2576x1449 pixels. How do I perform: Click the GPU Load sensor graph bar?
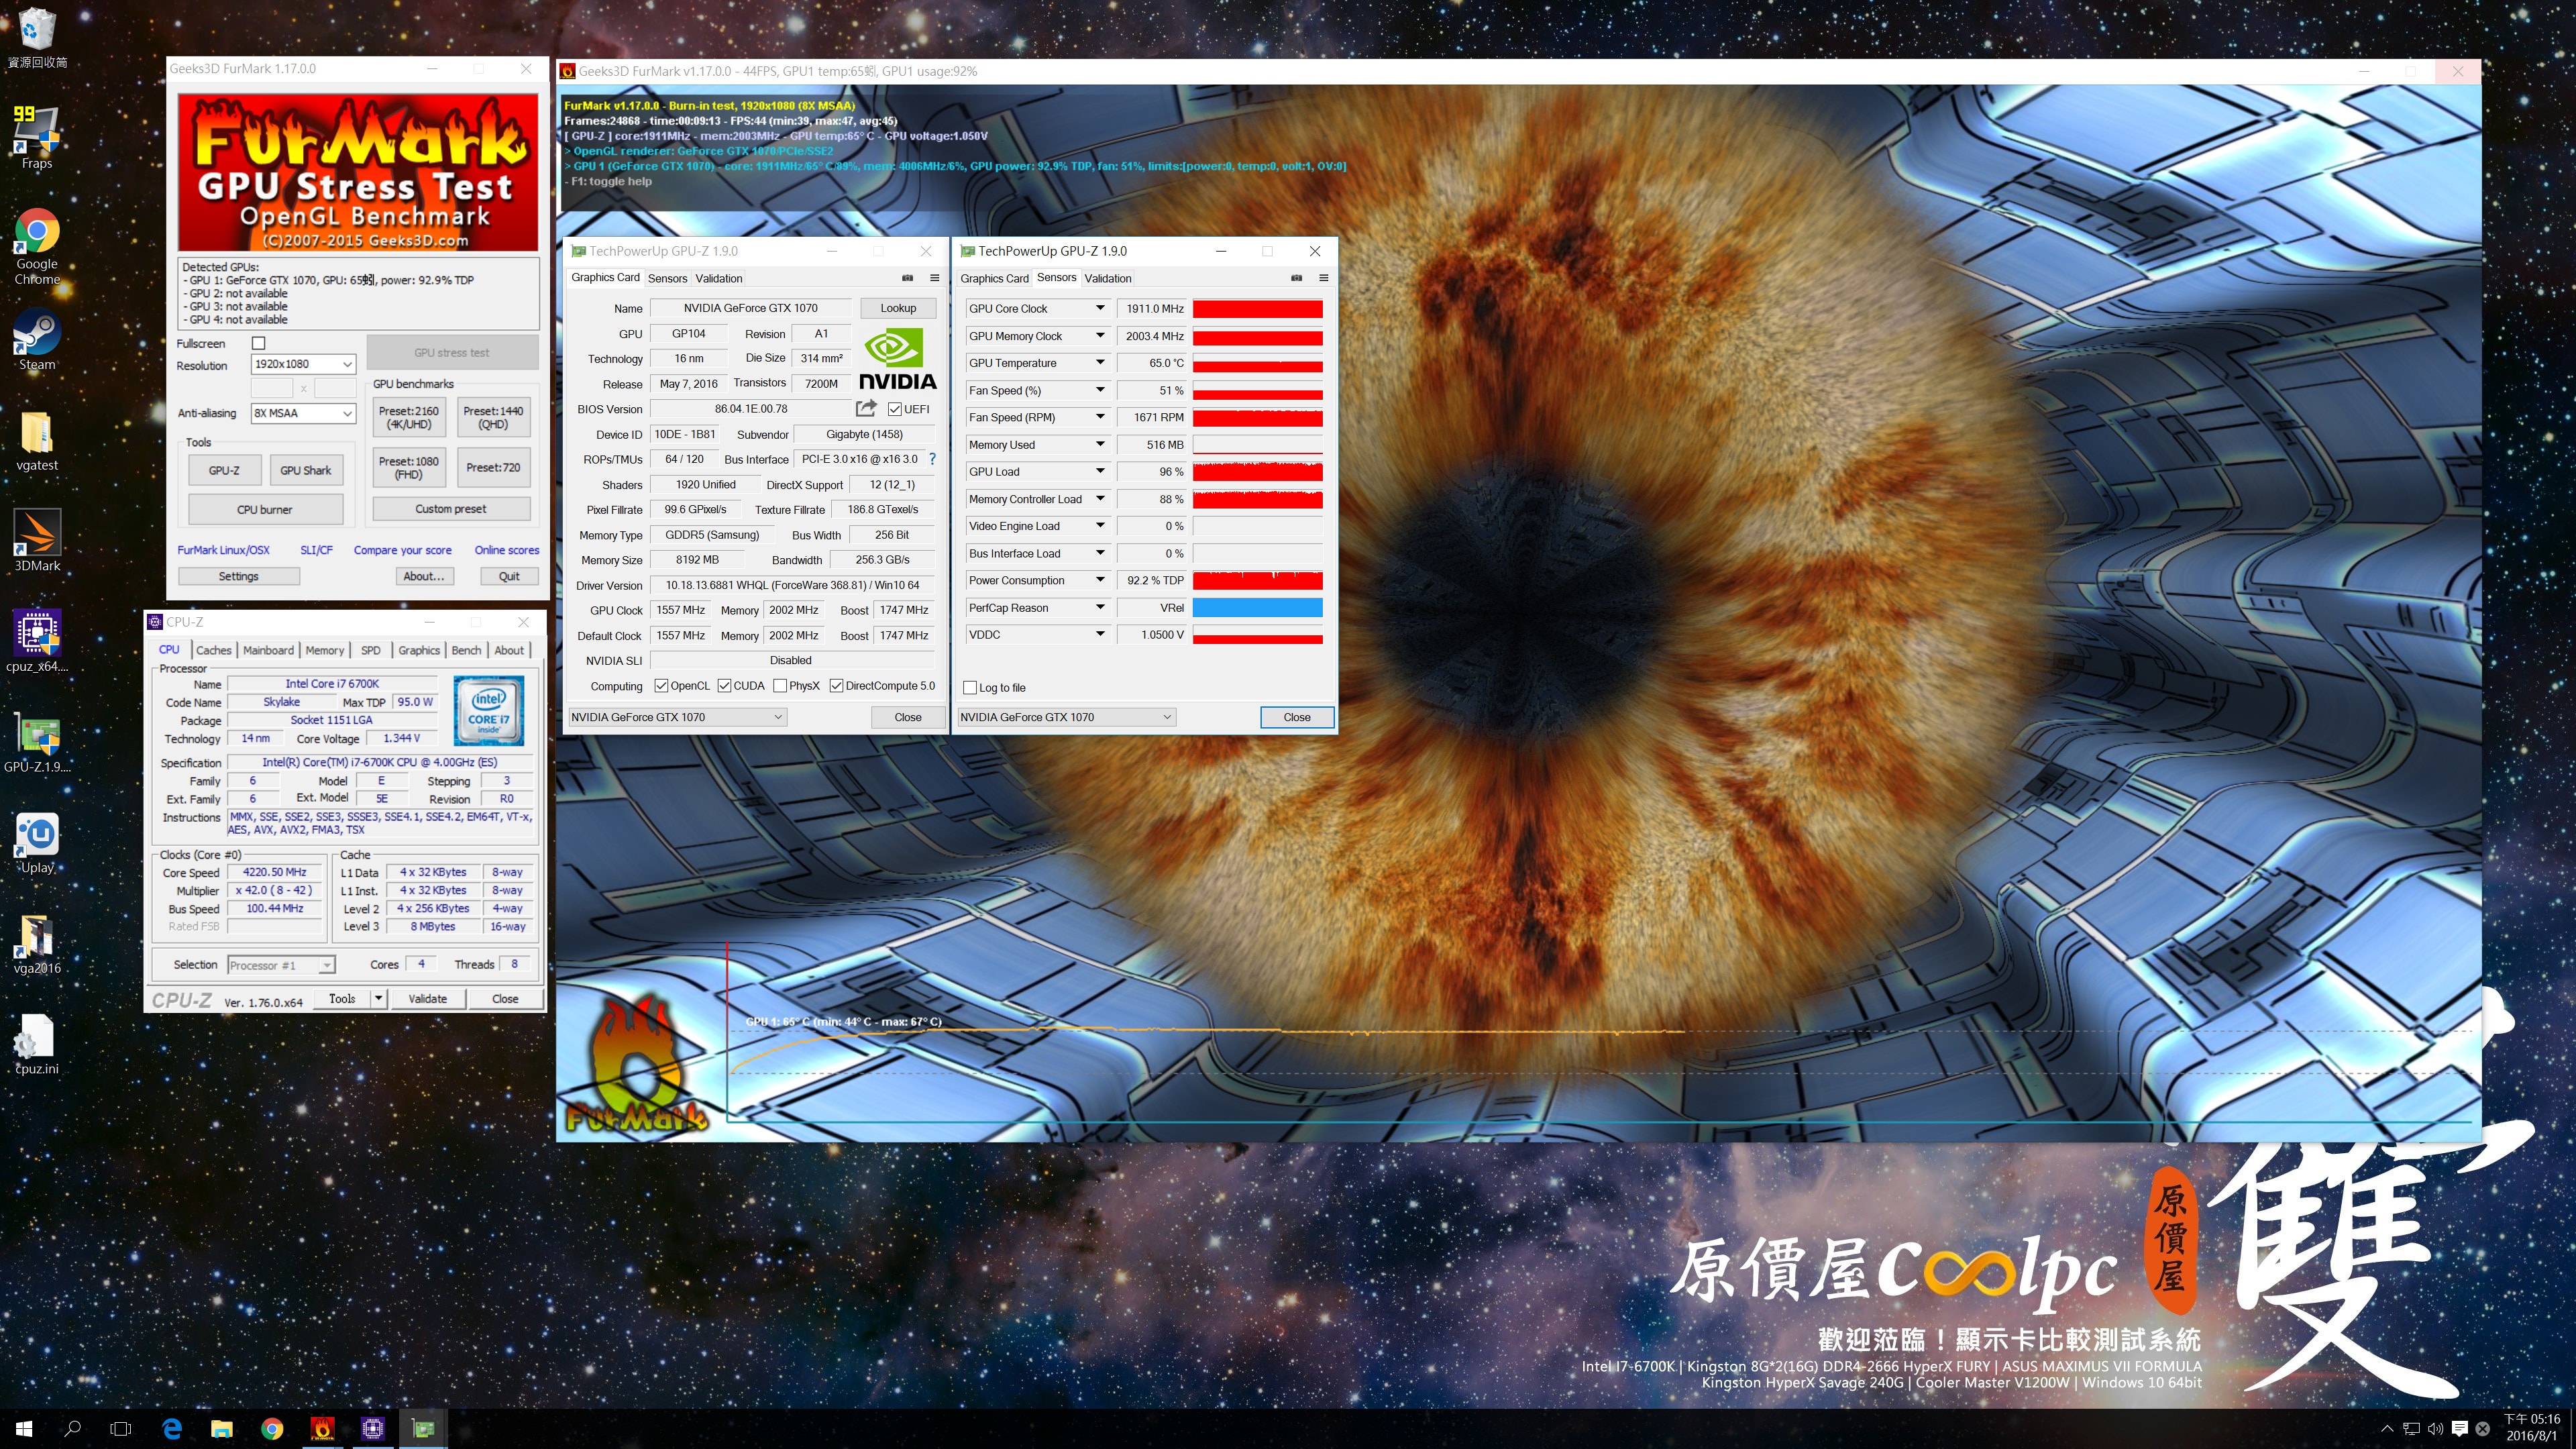[1257, 471]
